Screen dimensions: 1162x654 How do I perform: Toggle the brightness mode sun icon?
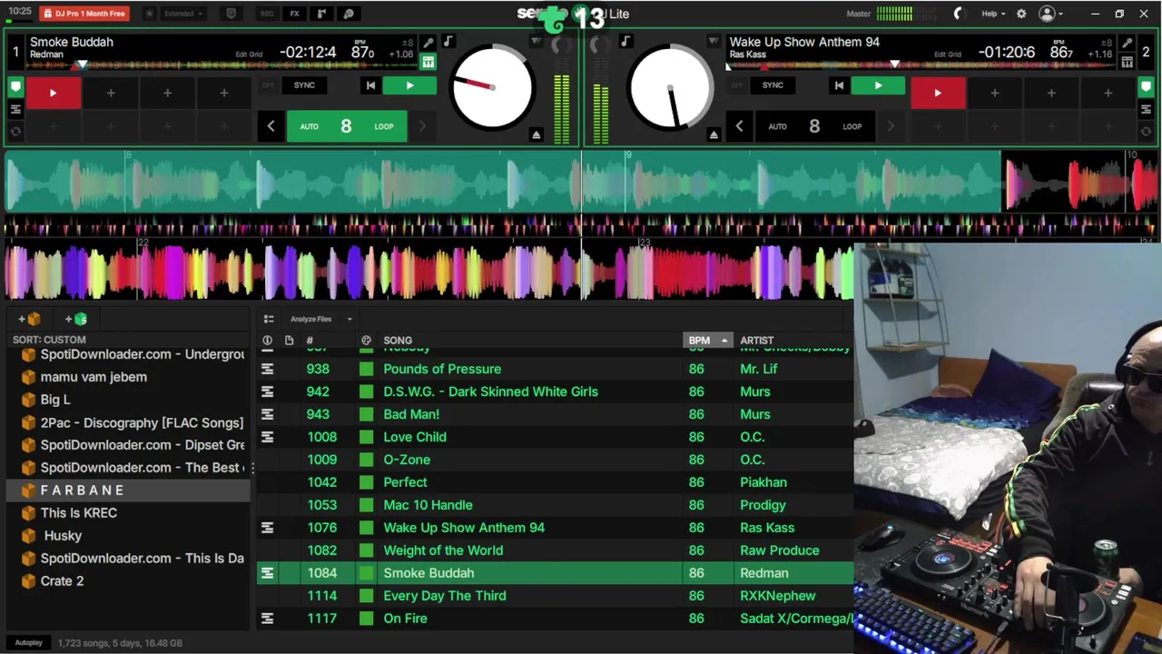(150, 14)
